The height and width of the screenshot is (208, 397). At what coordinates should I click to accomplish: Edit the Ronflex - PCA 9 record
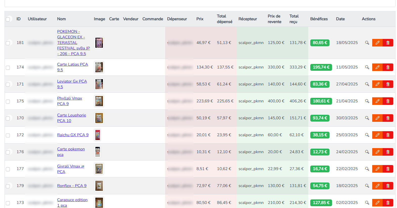click(377, 186)
